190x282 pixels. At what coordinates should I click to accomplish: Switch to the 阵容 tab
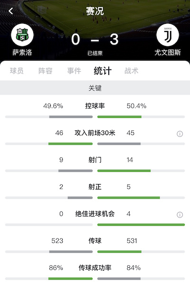pyautogui.click(x=45, y=71)
